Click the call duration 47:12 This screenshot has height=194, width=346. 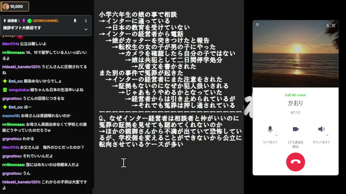295,112
